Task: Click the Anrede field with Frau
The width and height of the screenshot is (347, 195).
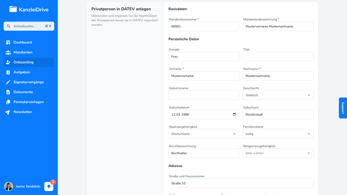Action: click(204, 57)
